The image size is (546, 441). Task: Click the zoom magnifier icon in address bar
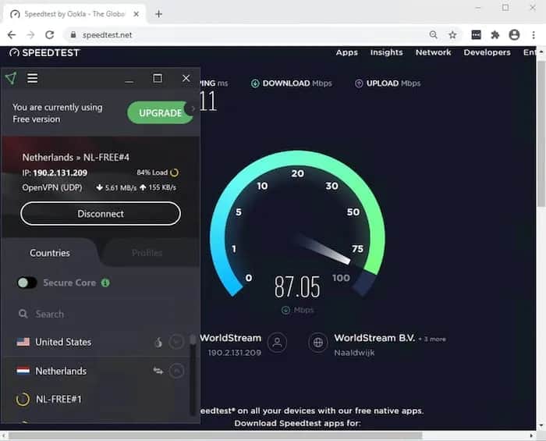click(x=433, y=34)
